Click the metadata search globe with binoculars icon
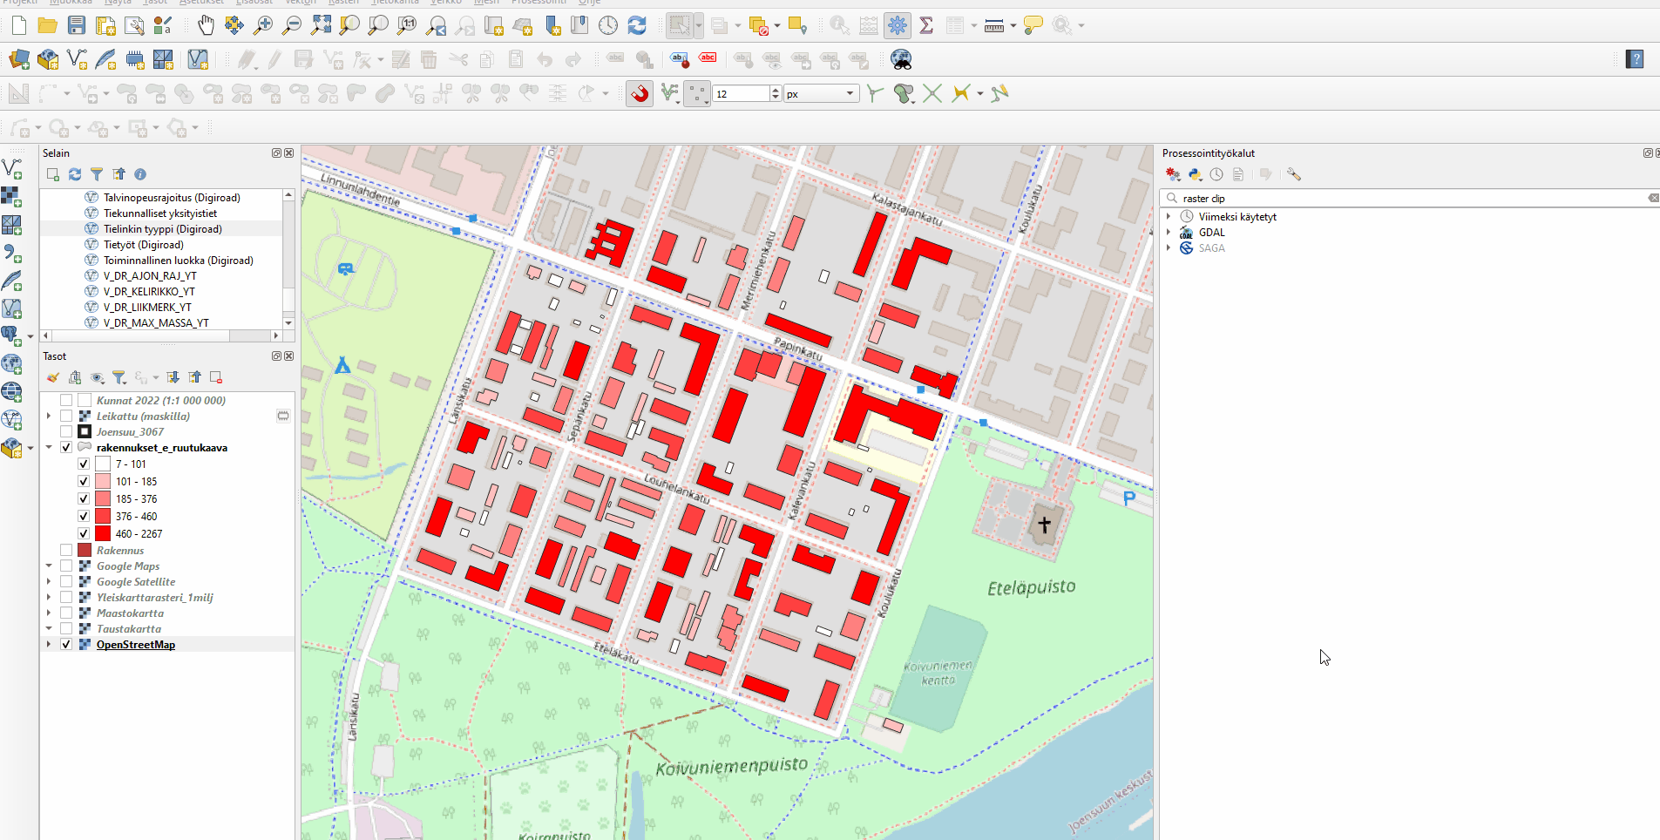The width and height of the screenshot is (1660, 840). pos(901,59)
